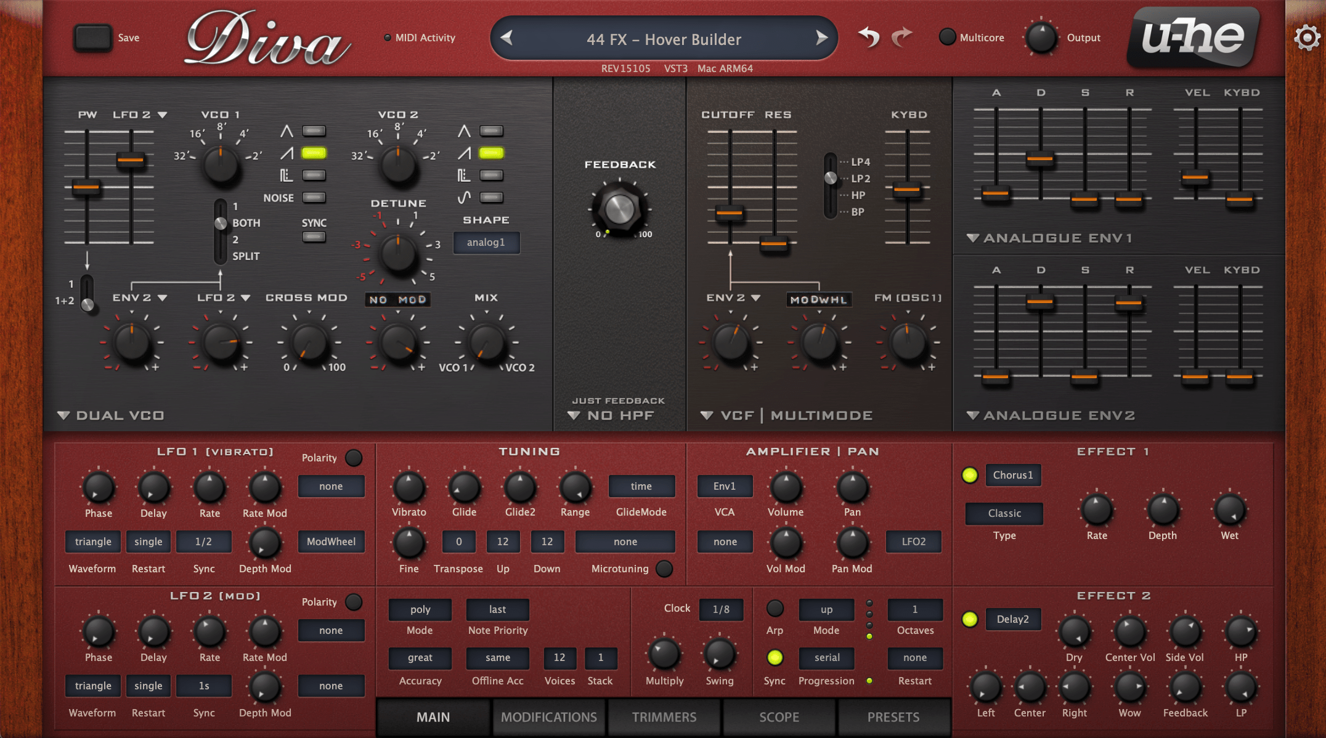Adjust the Feedback knob

[620, 209]
